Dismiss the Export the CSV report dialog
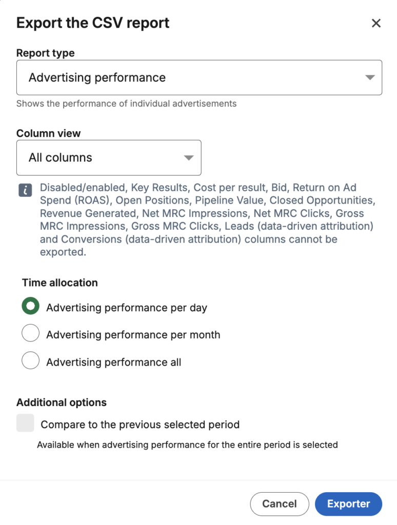 tap(376, 23)
